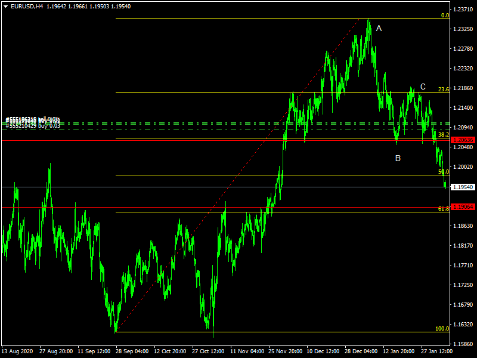
Task: Click 1.21400 on the price axis
Action: click(x=463, y=108)
